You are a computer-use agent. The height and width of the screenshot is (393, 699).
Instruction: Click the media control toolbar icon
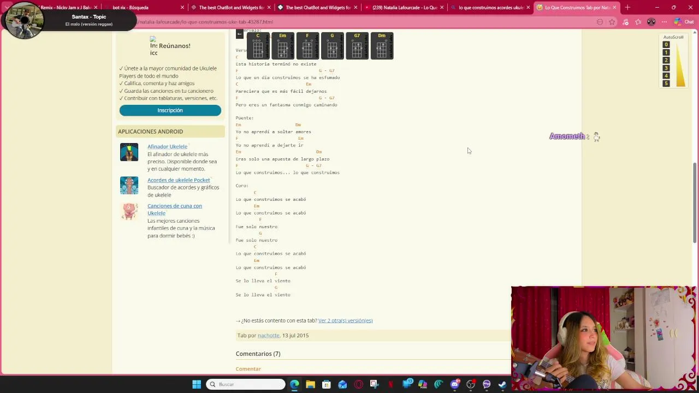(x=625, y=22)
